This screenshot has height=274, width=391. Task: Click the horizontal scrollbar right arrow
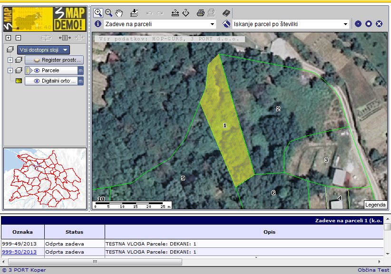click(x=380, y=262)
